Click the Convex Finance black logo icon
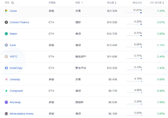Screen dimensions: 168x118 pyautogui.click(x=6, y=22)
